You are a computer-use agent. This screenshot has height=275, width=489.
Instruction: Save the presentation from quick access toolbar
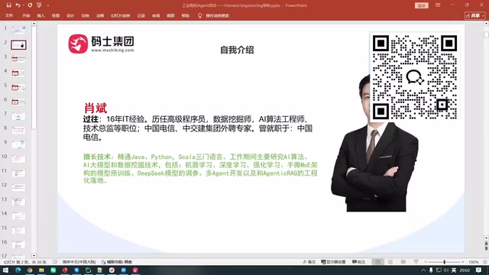(x=8, y=5)
